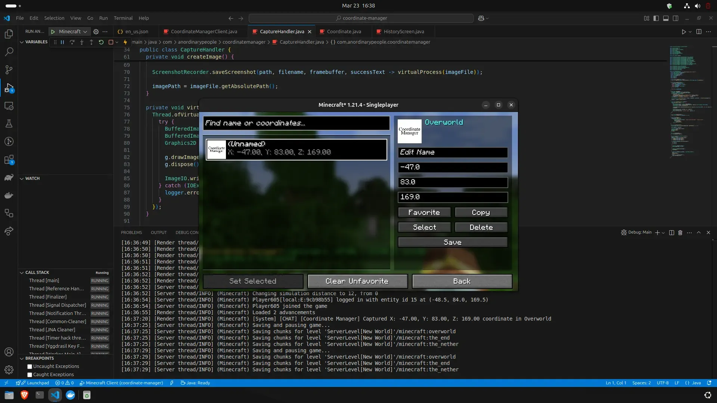This screenshot has width=717, height=403.
Task: Open the Search view in the activity bar
Action: 9,52
